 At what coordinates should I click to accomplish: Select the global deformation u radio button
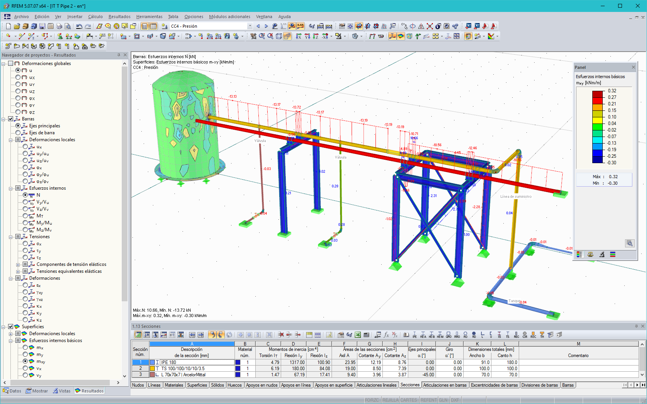click(x=18, y=70)
